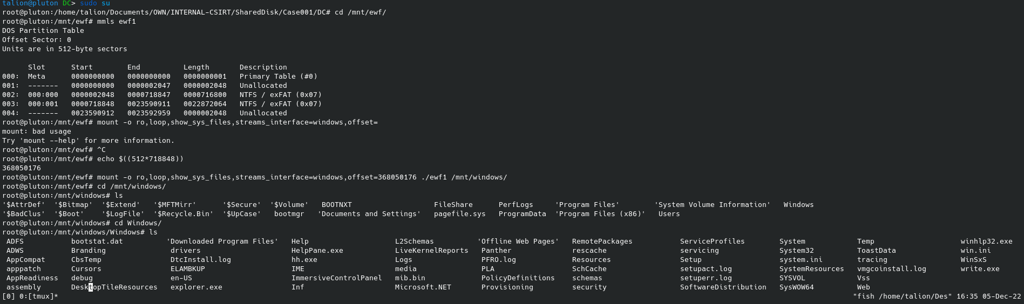1024x304 pixels.
Task: Click the echoed offset result 368050176
Action: [x=22, y=168]
